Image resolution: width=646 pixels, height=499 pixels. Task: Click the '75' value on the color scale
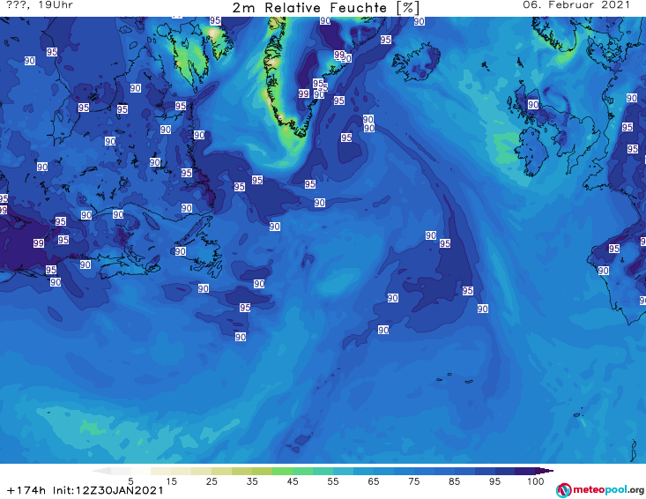[x=413, y=481]
